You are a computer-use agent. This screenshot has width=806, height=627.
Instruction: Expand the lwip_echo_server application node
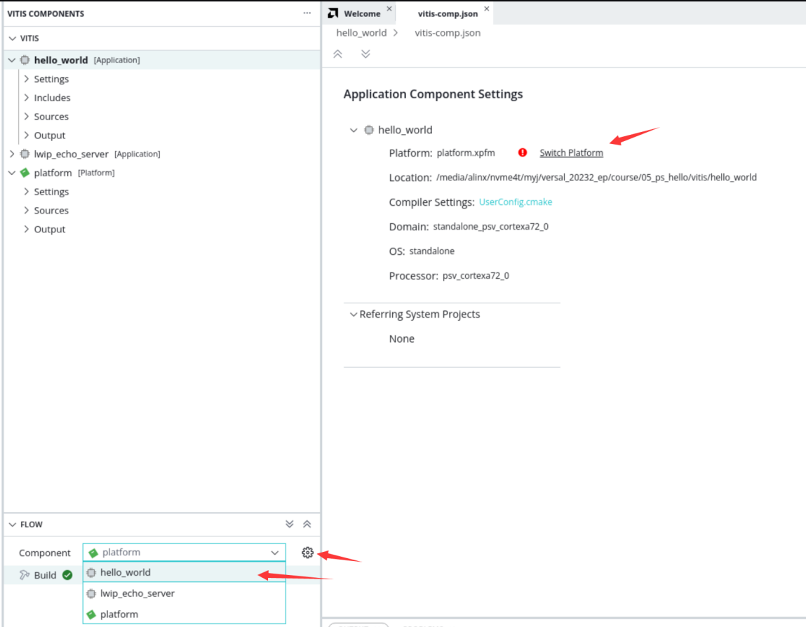[x=12, y=154]
